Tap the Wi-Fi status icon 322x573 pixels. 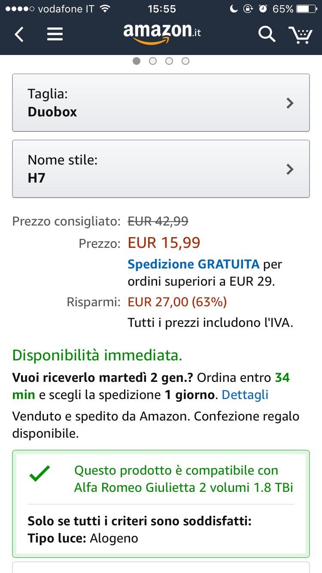click(104, 9)
